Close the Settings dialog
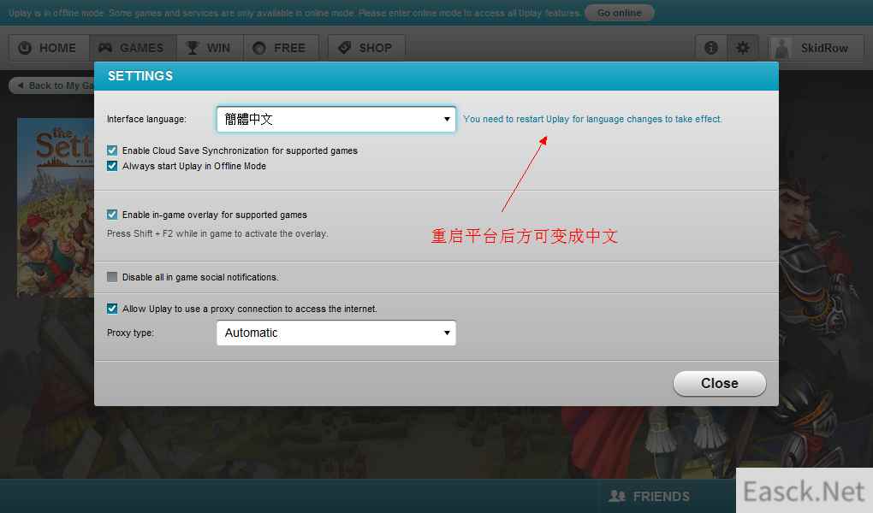 click(x=719, y=383)
